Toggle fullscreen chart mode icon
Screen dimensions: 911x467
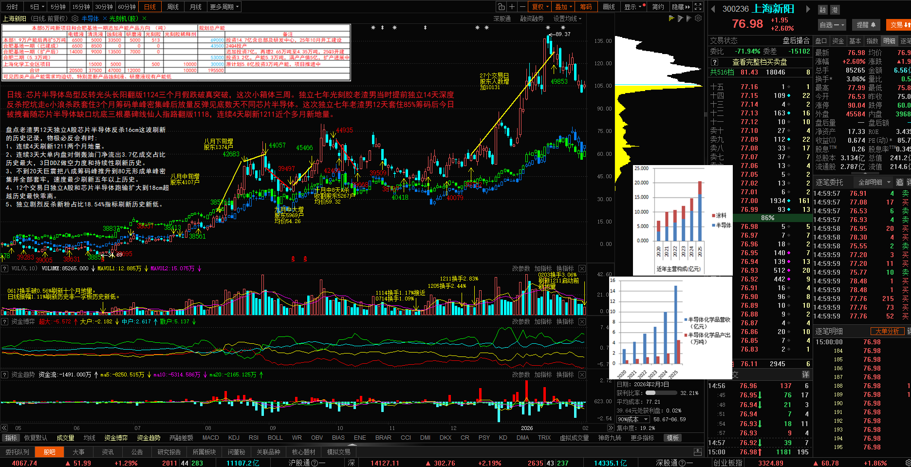pos(698,7)
